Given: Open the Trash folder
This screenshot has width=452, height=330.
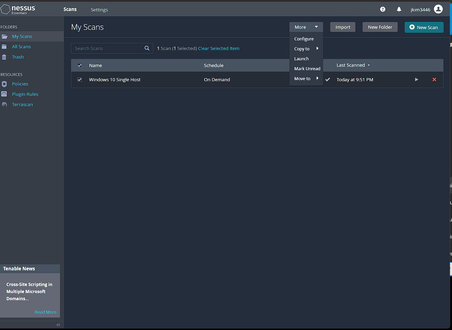Looking at the screenshot, I should coord(18,57).
